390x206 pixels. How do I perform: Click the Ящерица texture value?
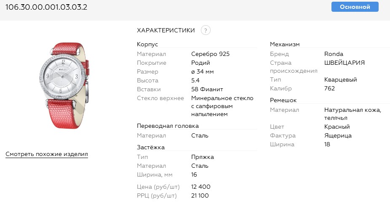click(338, 136)
